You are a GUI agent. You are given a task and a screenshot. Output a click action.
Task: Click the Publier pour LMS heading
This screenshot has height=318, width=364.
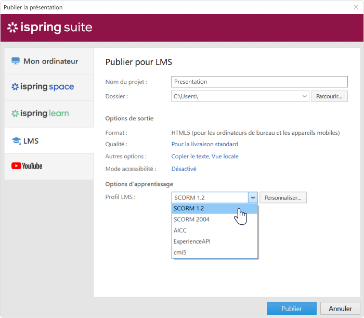pyautogui.click(x=139, y=62)
